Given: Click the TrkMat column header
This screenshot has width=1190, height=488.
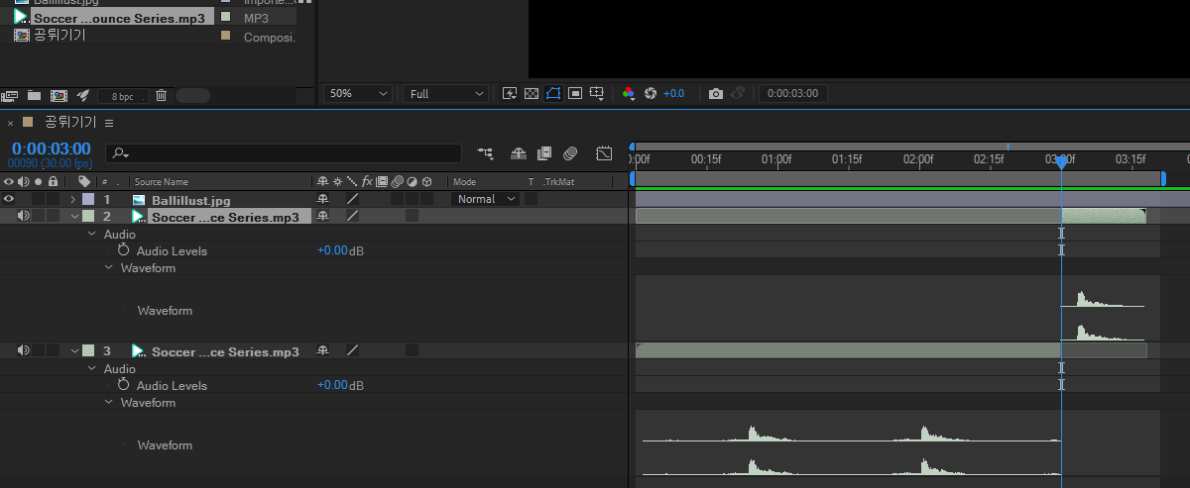Looking at the screenshot, I should coord(558,182).
